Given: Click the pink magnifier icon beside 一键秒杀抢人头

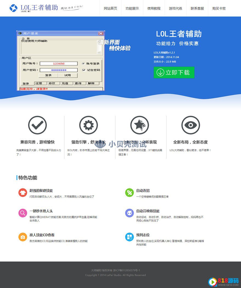Looking at the screenshot, I should pyautogui.click(x=23, y=213).
